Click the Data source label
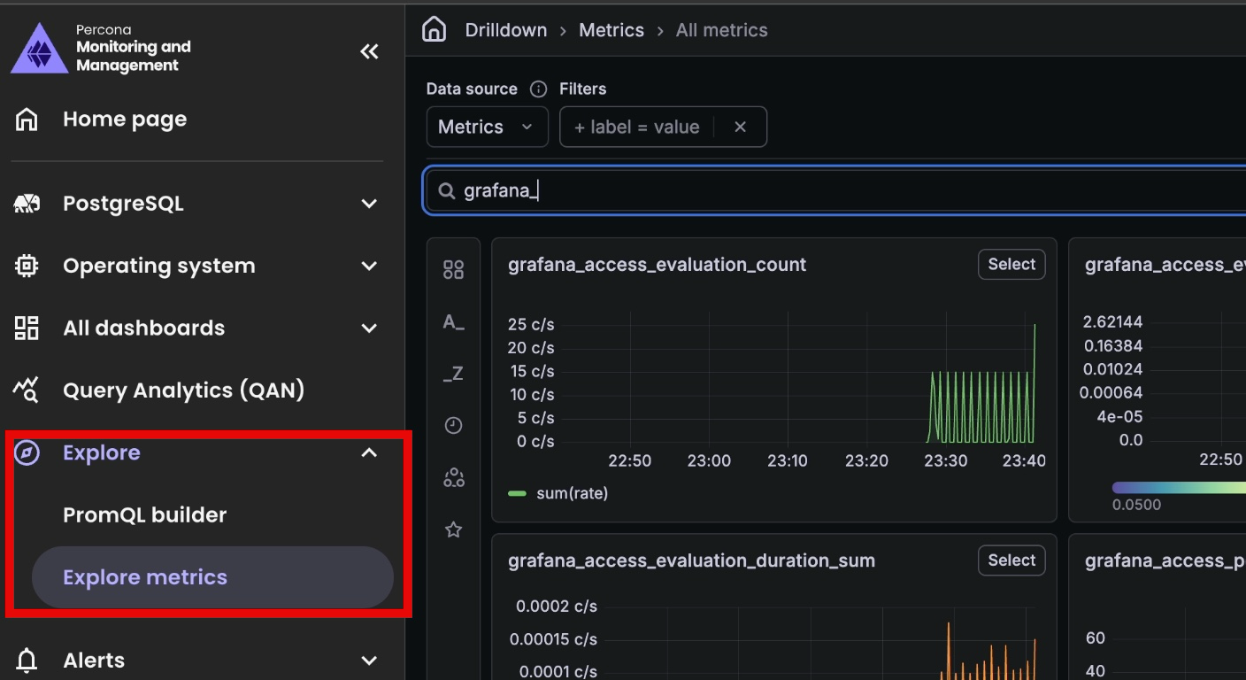Screen dimensions: 1246x680 (472, 89)
